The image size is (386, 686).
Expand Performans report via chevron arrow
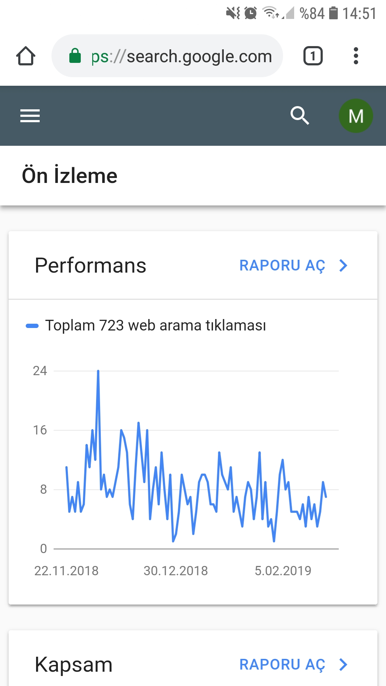[x=343, y=265]
